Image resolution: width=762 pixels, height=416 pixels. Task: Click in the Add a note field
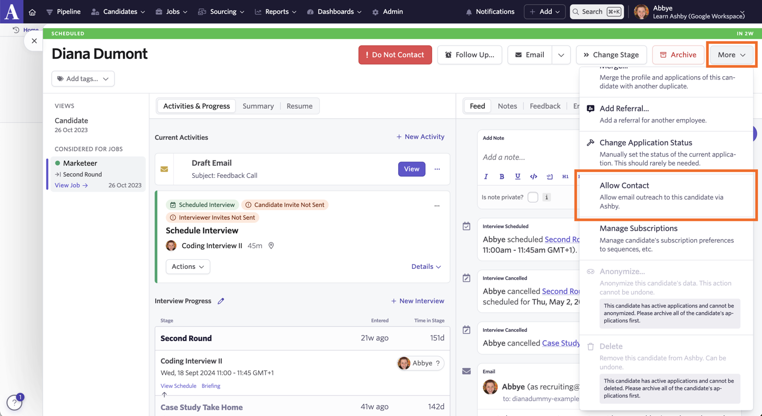[x=530, y=157]
